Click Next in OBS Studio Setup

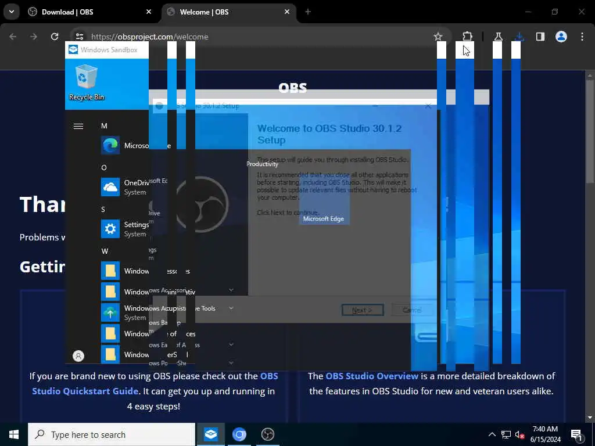click(363, 310)
